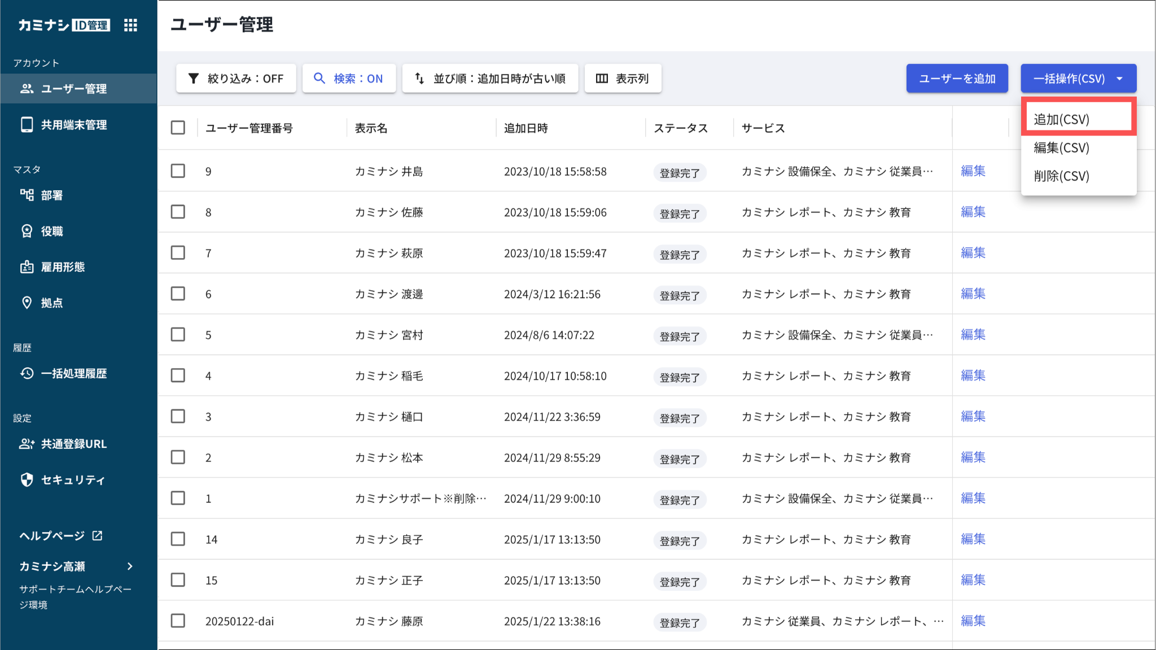Go to 部署 via its org-chart icon
Screen dimensions: 1156x650
27,195
